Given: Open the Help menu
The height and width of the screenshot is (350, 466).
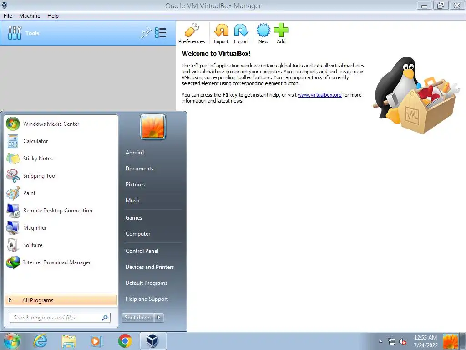Looking at the screenshot, I should point(53,16).
